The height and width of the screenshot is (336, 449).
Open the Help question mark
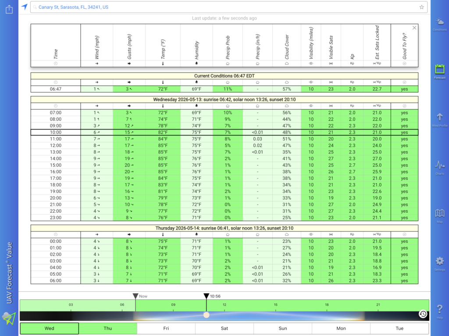[x=439, y=311]
